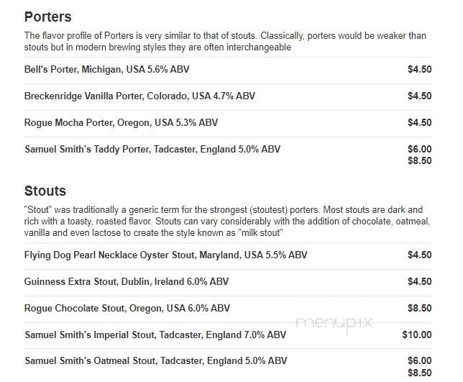Click the $8.50 price under Taddy Porter
Viewport: 463px width, 382px height.
click(x=419, y=160)
